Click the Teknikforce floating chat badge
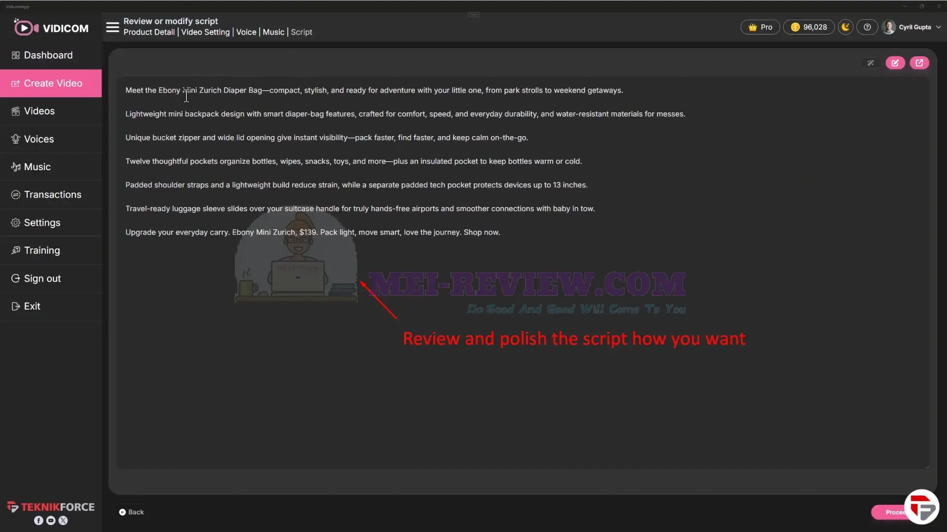The width and height of the screenshot is (947, 532). coord(921,507)
